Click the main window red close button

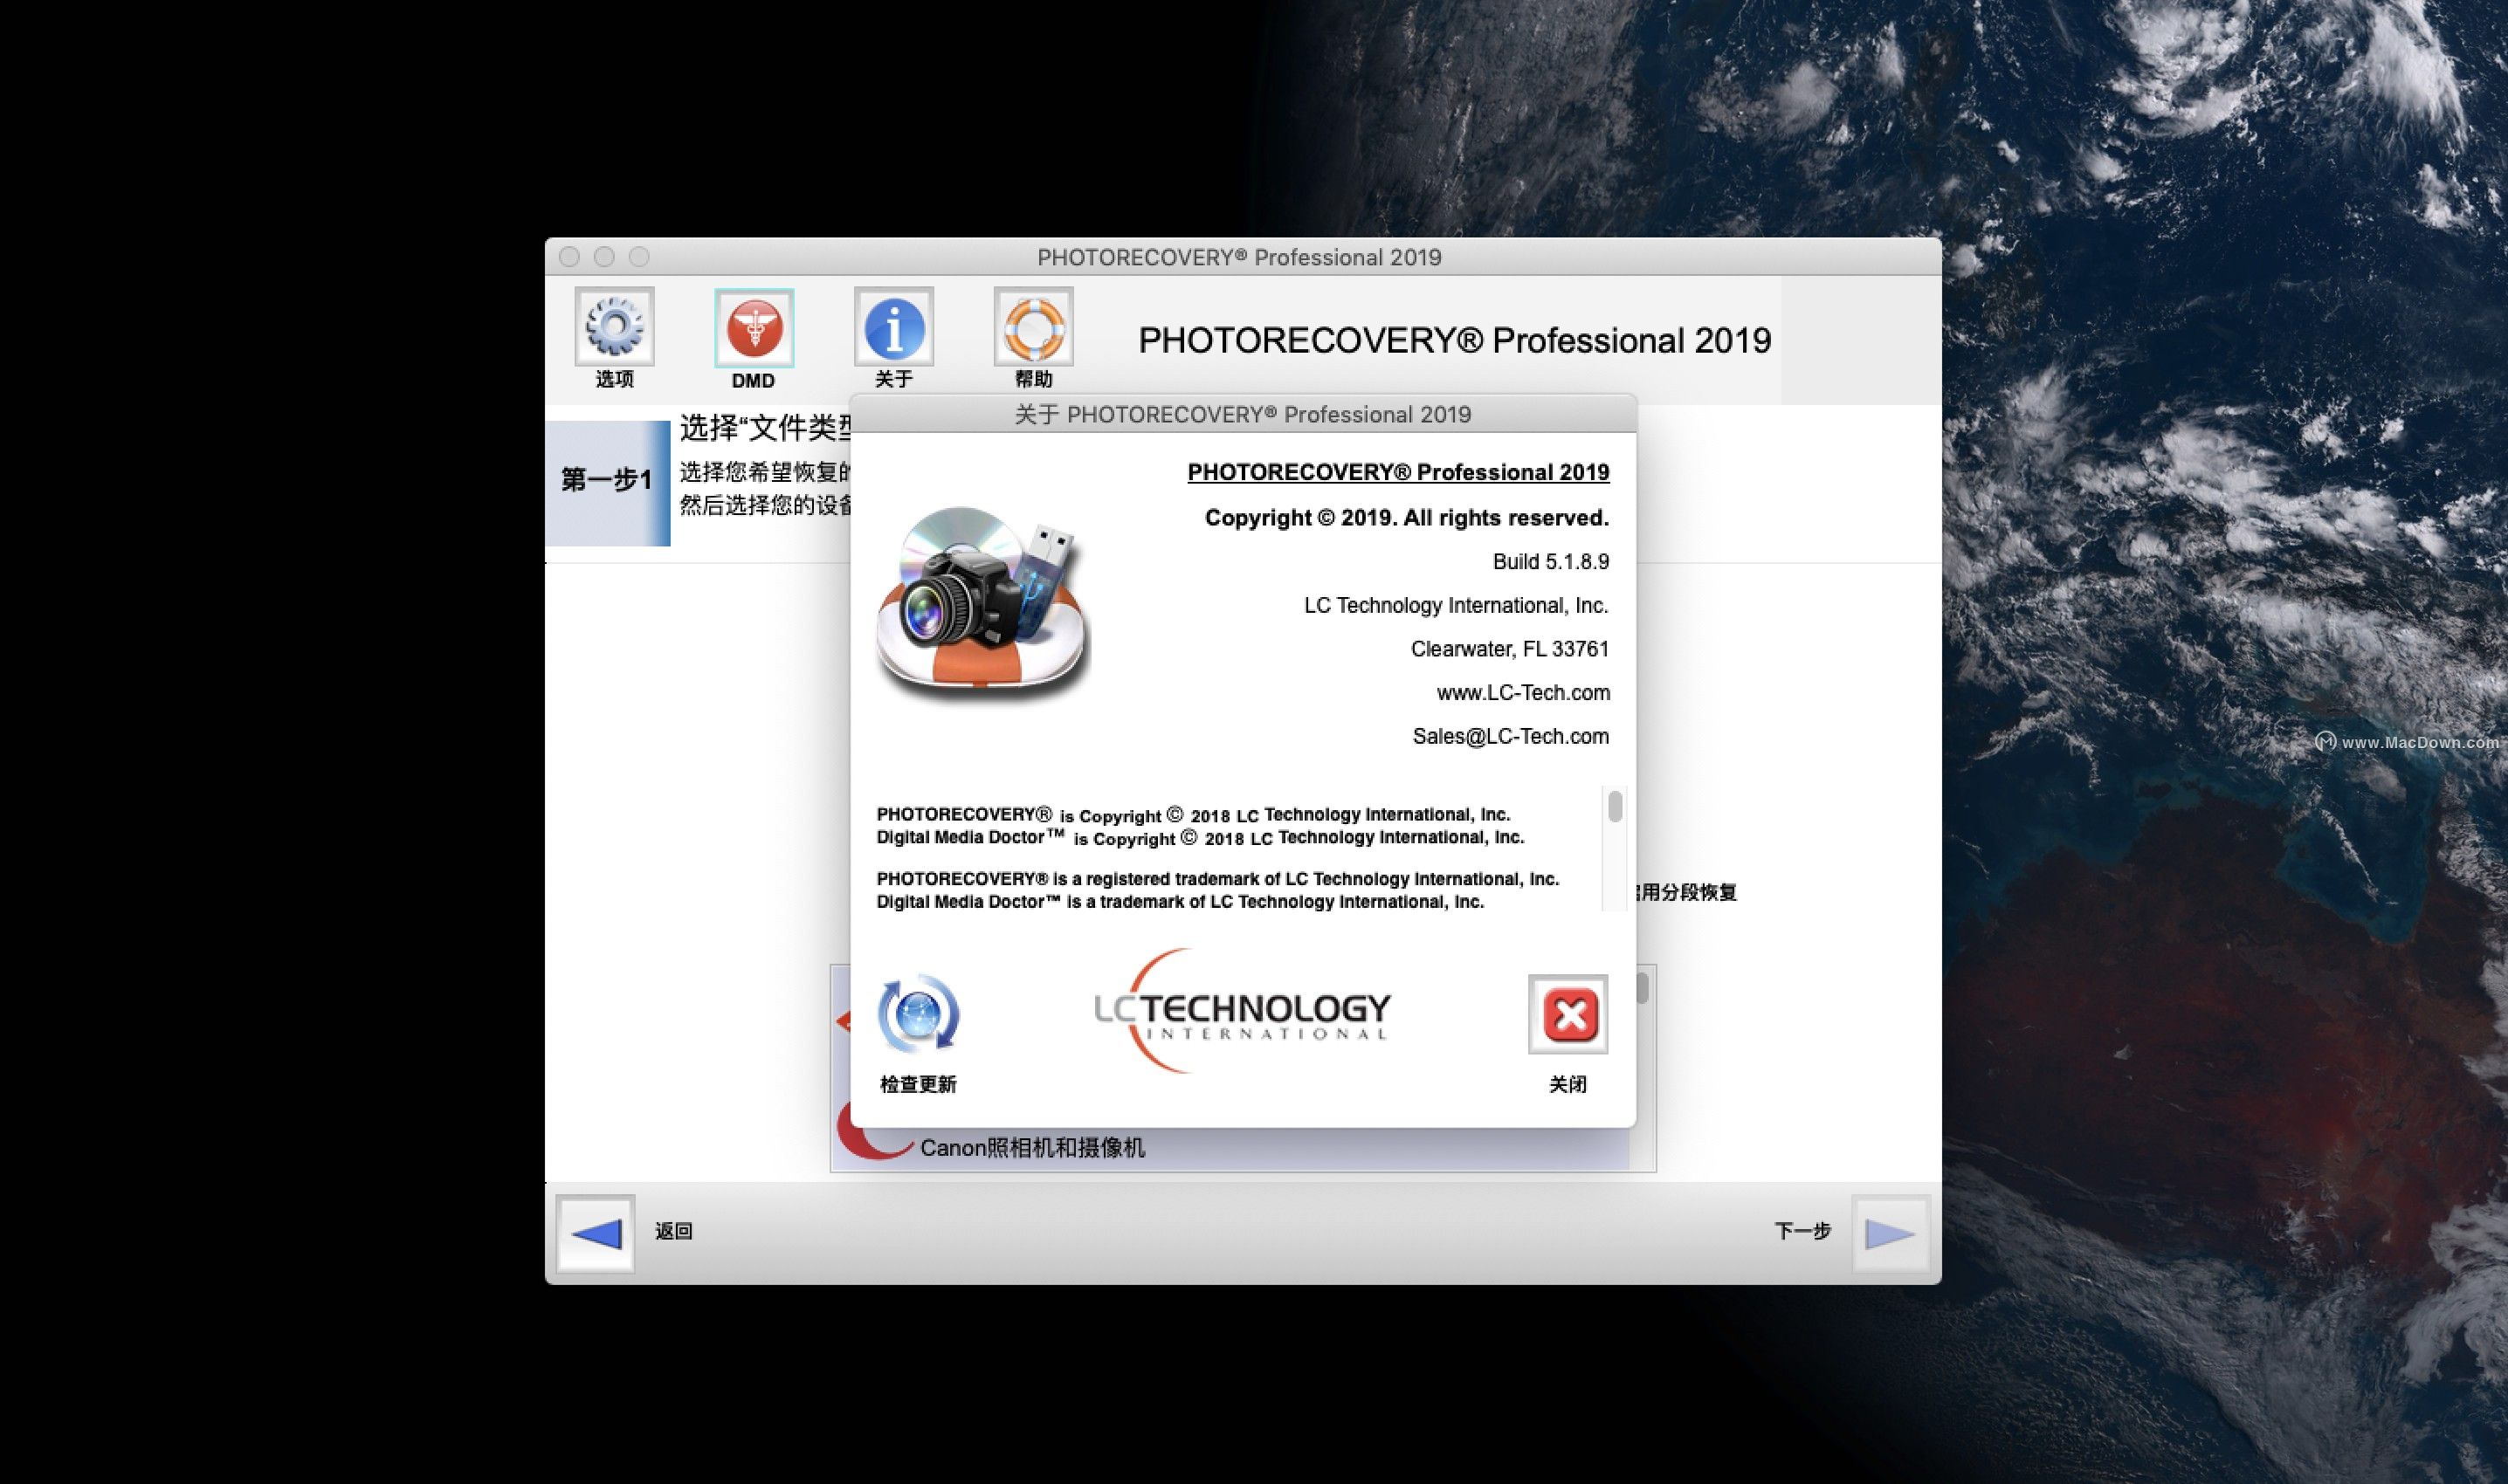tap(569, 257)
